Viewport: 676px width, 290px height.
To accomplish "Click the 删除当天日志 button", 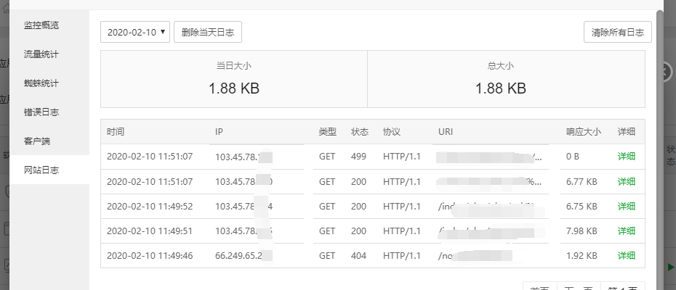I will click(208, 32).
